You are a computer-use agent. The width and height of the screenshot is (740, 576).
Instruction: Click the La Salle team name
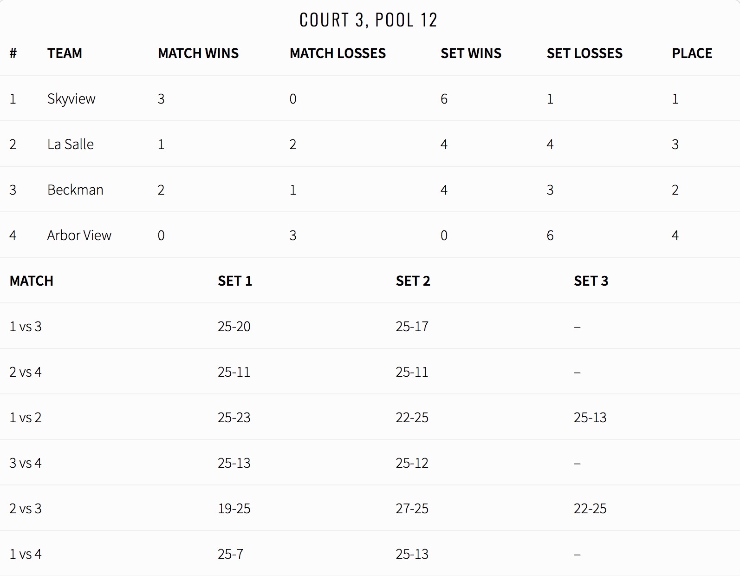71,144
